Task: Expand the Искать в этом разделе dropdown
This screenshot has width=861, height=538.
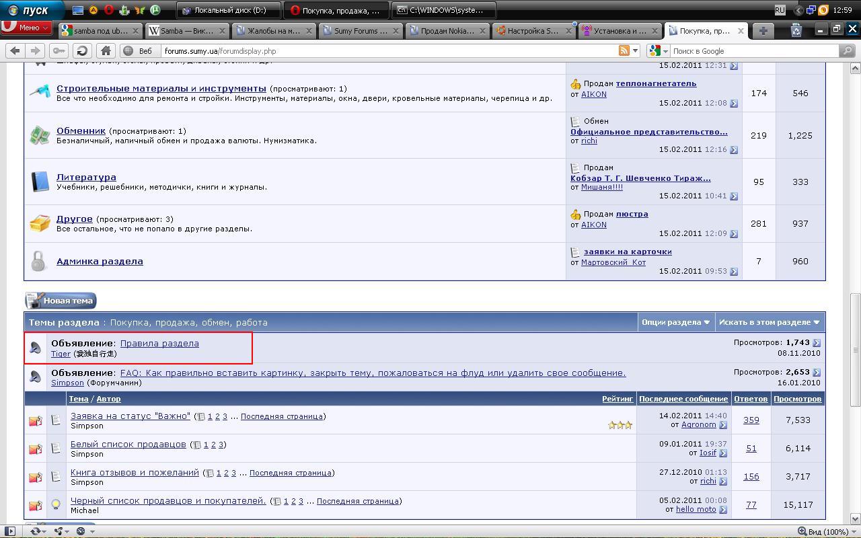Action: click(x=770, y=322)
